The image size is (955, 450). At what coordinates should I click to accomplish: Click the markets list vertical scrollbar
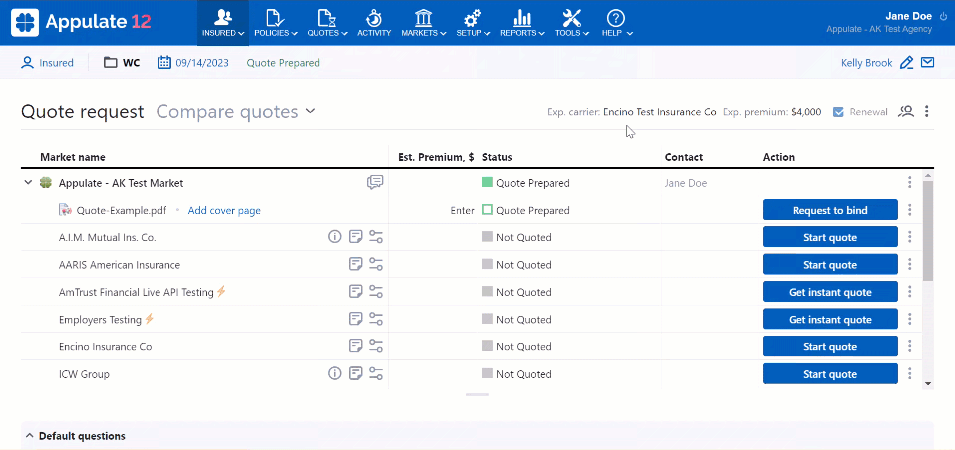pos(928,231)
